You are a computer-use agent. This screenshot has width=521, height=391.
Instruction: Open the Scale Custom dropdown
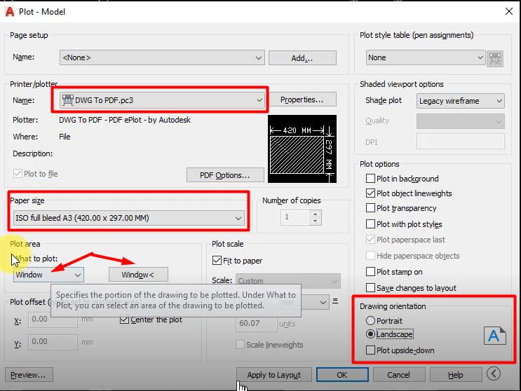[288, 281]
